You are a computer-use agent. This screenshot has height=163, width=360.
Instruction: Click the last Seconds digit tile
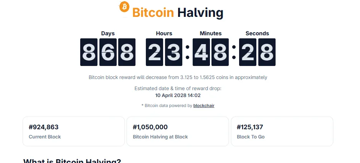[x=267, y=52]
